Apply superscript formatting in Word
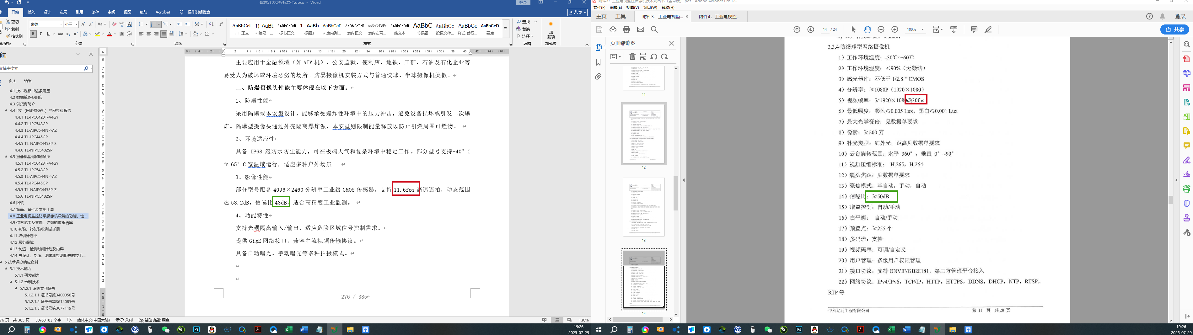 76,34
